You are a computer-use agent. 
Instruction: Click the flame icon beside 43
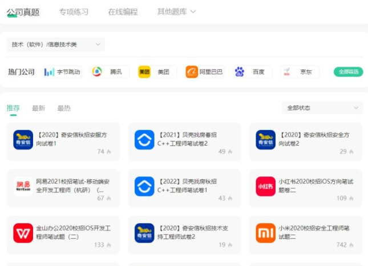click(x=230, y=199)
